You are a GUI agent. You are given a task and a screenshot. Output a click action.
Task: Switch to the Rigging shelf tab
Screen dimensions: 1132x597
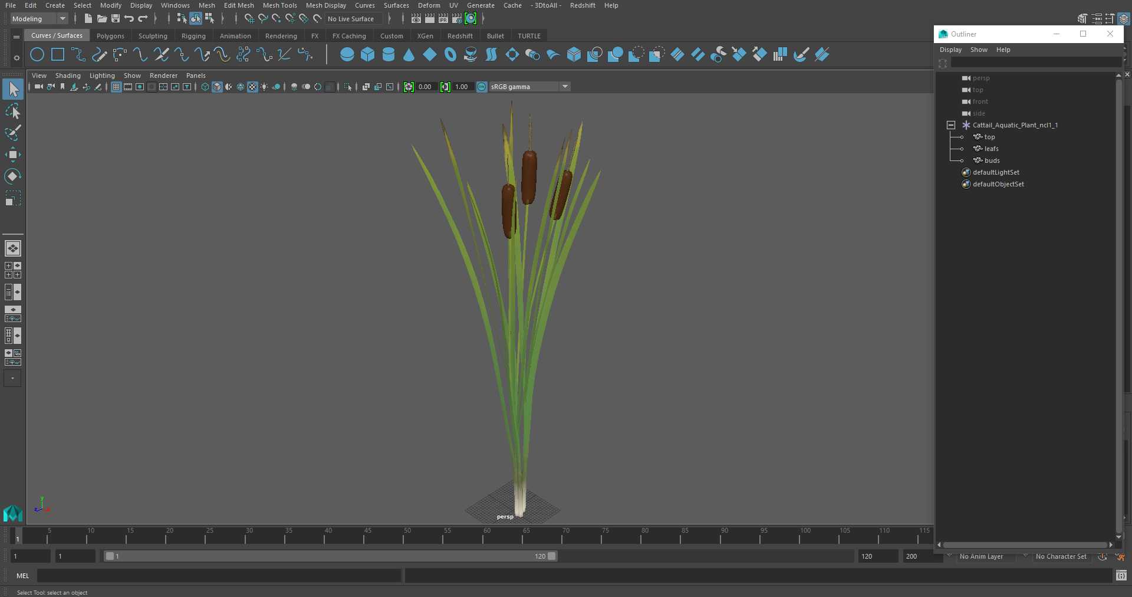[x=193, y=36]
